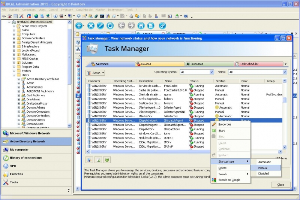Click the blue help question mark icon

(x=186, y=16)
